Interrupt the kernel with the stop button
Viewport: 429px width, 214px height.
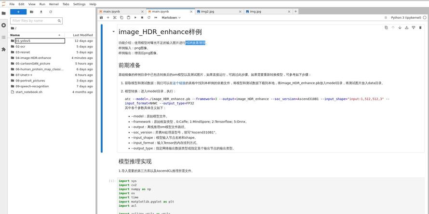(142, 18)
